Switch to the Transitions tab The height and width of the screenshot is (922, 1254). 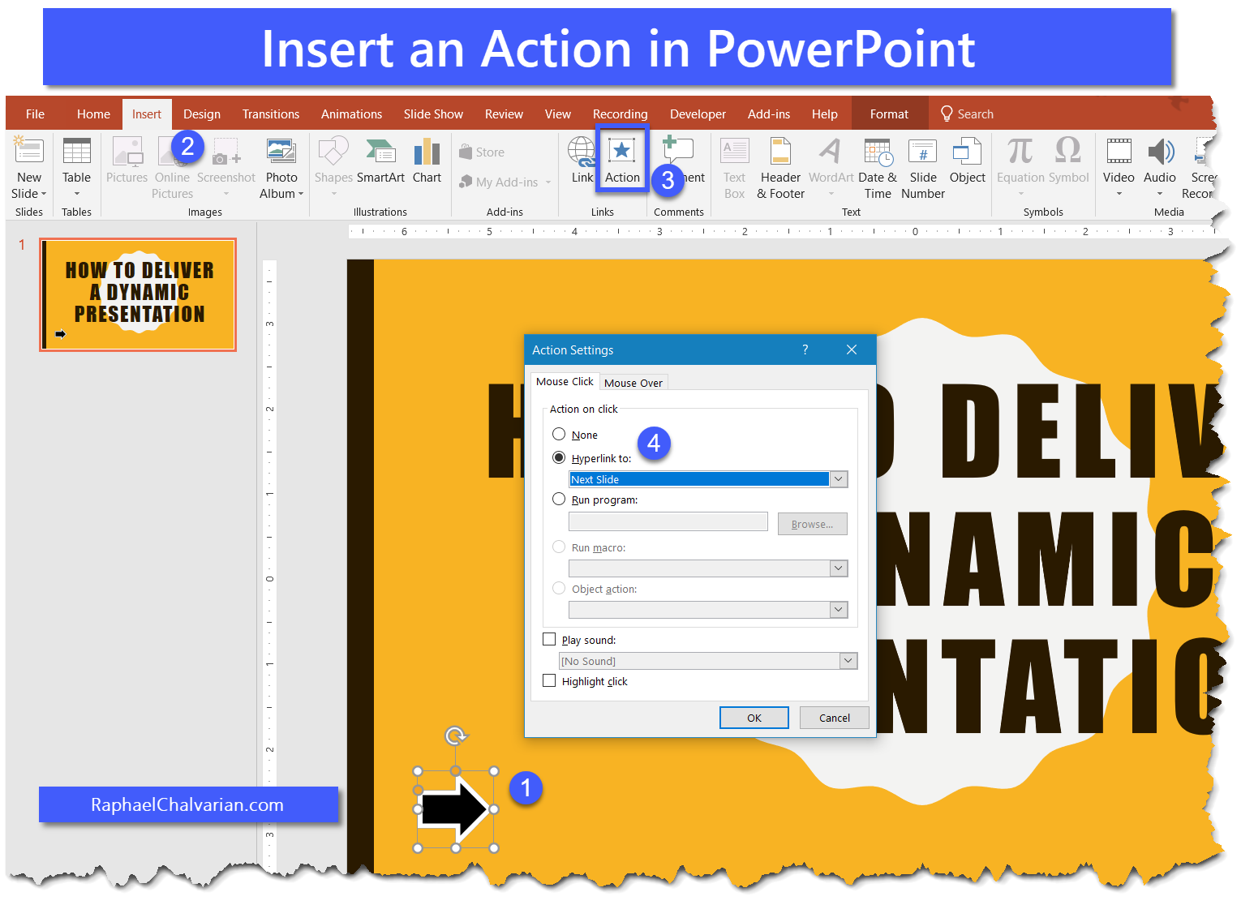point(271,114)
